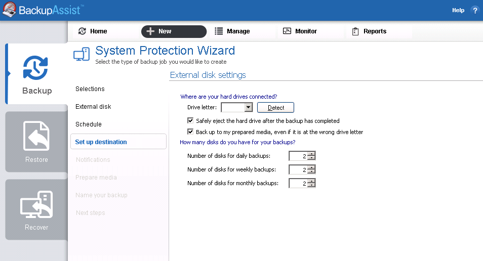This screenshot has height=261, width=483.
Task: Click the Home refresh icon
Action: pos(82,31)
